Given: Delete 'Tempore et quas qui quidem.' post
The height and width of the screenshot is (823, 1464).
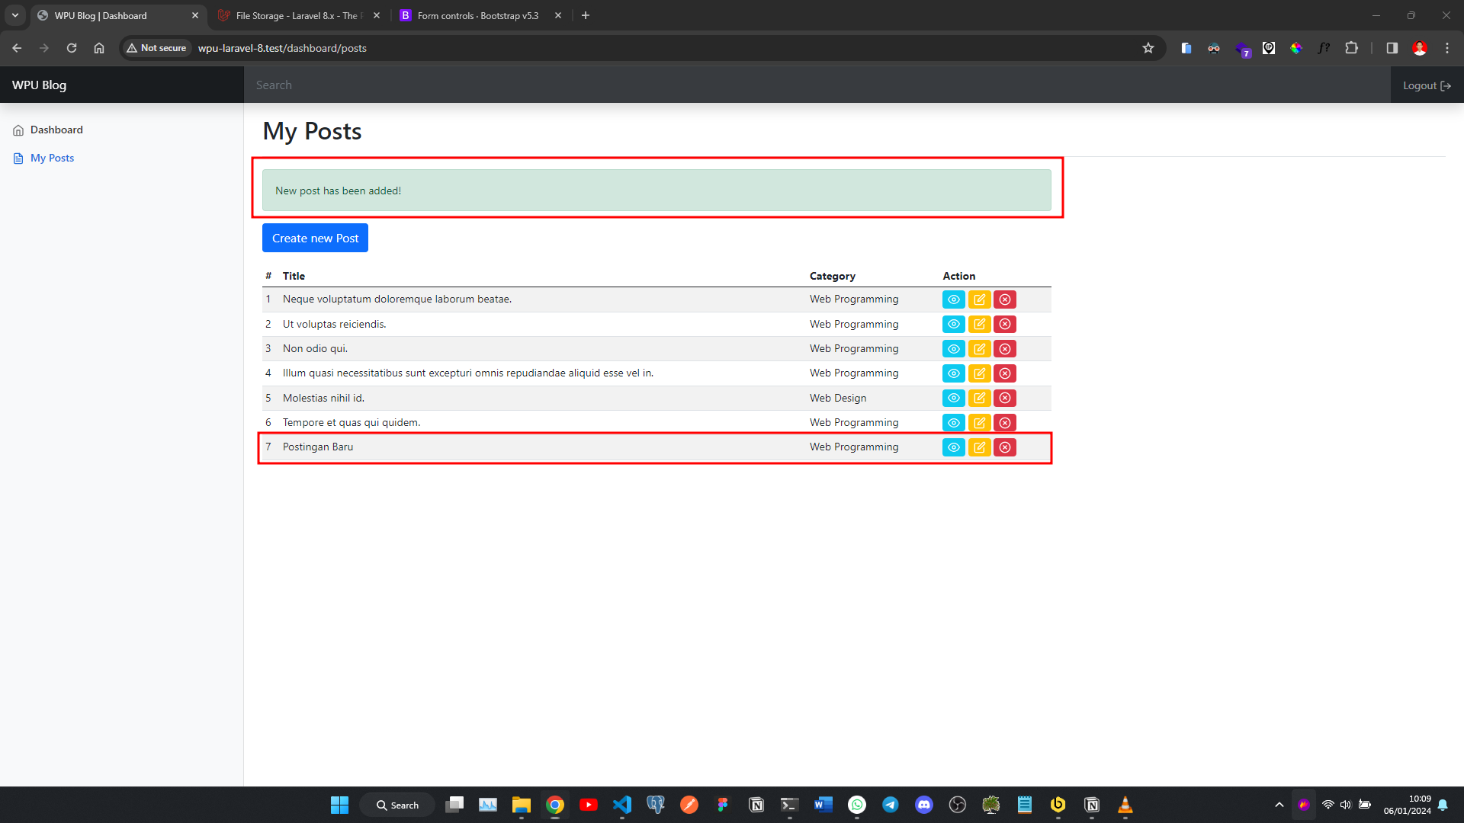Looking at the screenshot, I should [1005, 423].
